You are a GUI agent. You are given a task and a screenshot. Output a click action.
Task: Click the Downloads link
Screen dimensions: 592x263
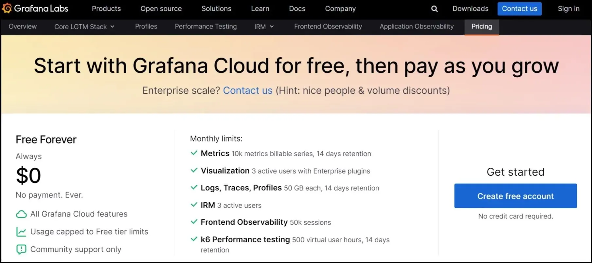tap(470, 9)
